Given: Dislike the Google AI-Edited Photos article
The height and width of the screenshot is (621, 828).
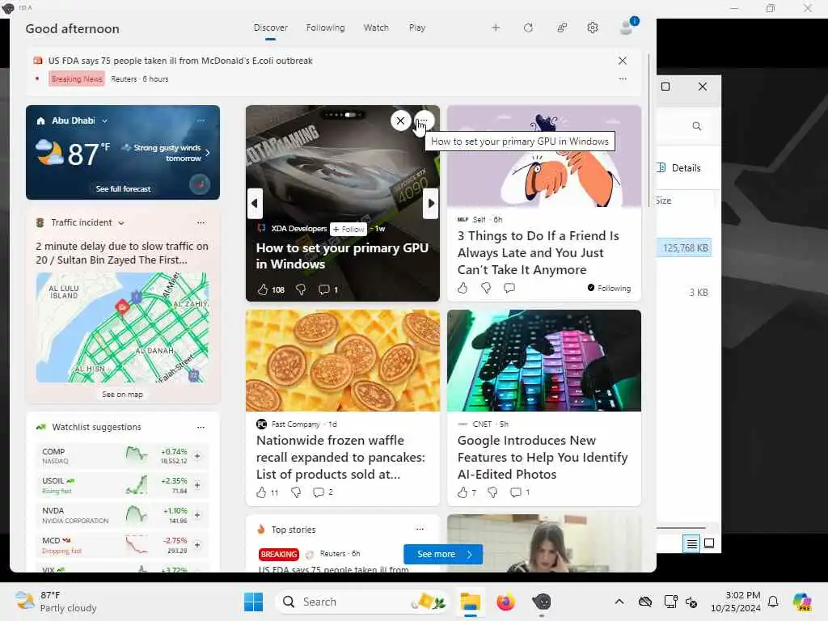Looking at the screenshot, I should 492,492.
